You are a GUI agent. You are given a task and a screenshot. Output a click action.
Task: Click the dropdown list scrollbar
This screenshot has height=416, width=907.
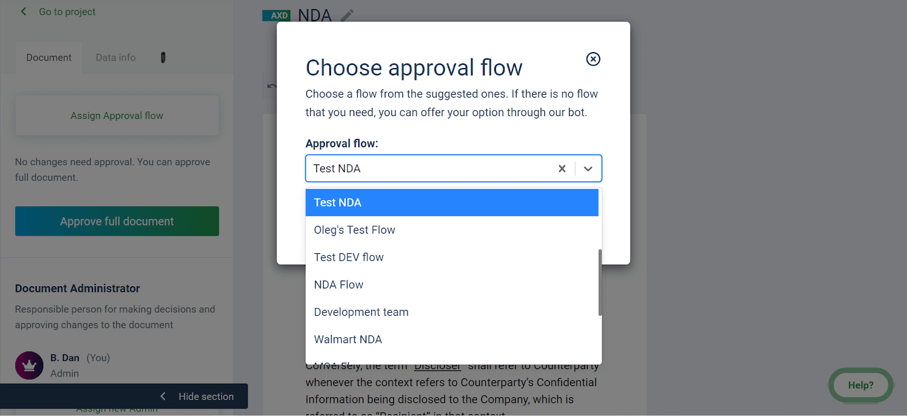coord(600,282)
